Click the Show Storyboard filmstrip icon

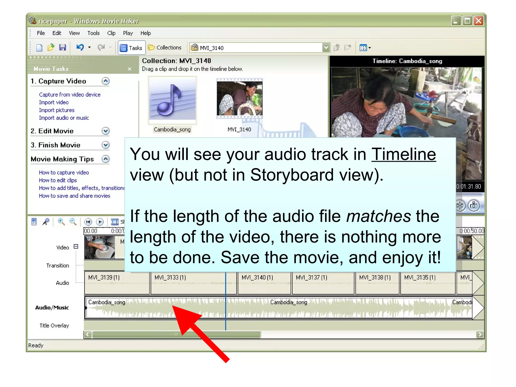click(x=115, y=222)
